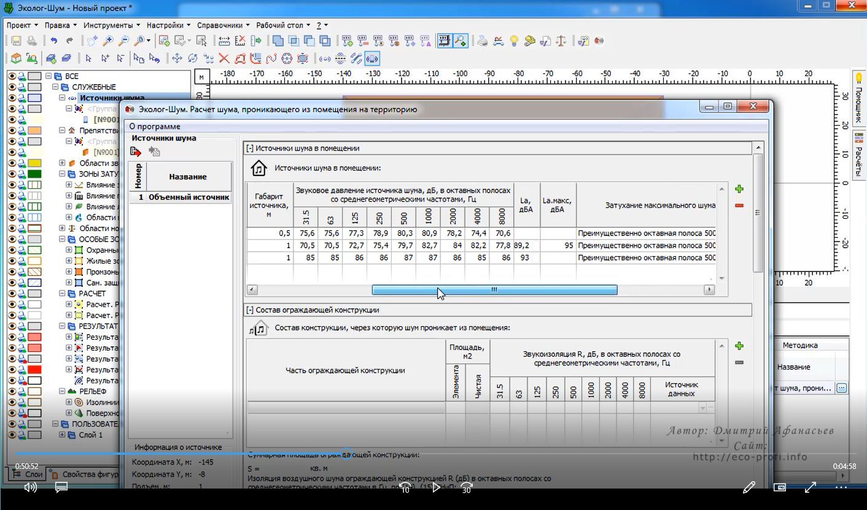Image resolution: width=867 pixels, height=510 pixels.
Task: Open the balance scales icon
Action: click(x=561, y=41)
